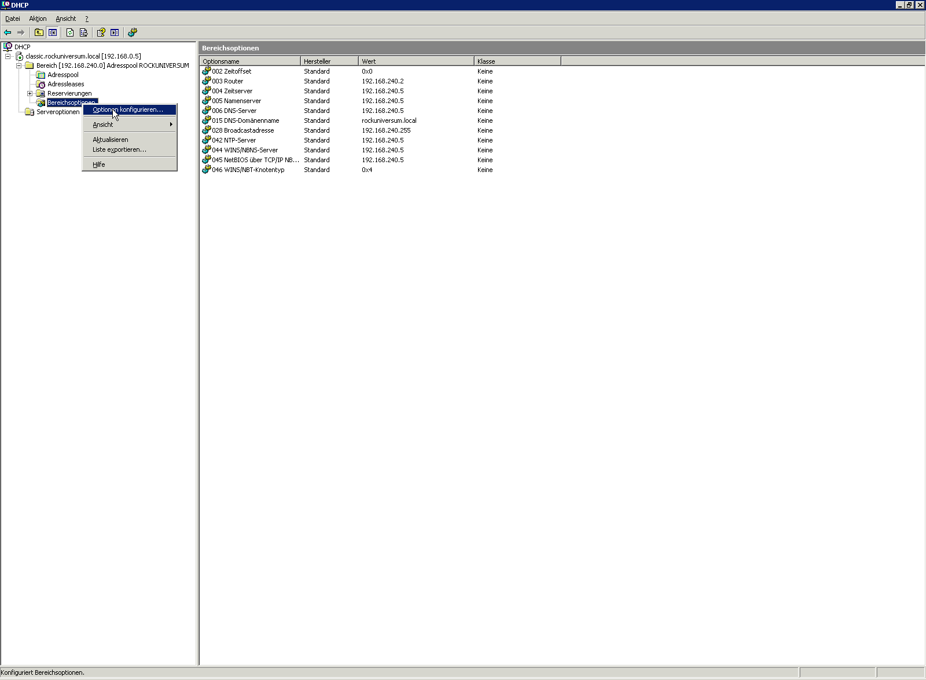Collapse the classic.rockuniversum.local server node

pyautogui.click(x=8, y=56)
